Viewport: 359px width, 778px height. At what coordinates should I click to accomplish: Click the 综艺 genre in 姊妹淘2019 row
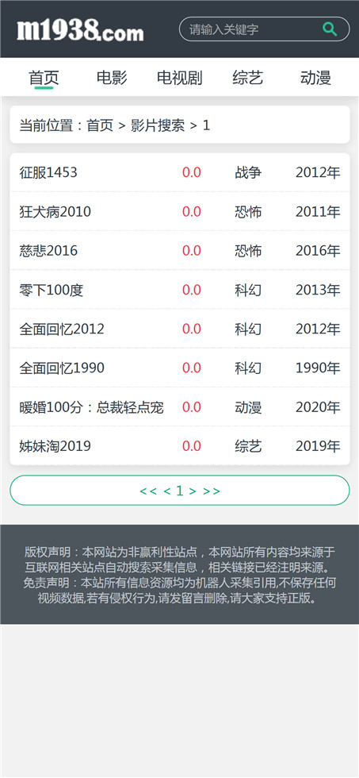248,445
